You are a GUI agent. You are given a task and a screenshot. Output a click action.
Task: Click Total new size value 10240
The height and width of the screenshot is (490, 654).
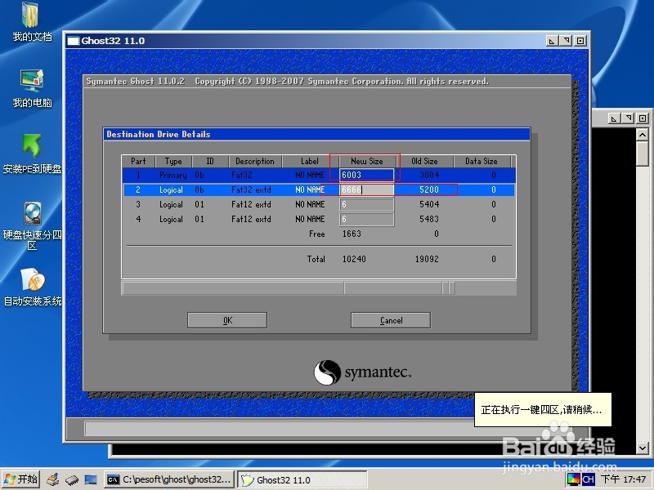(354, 259)
